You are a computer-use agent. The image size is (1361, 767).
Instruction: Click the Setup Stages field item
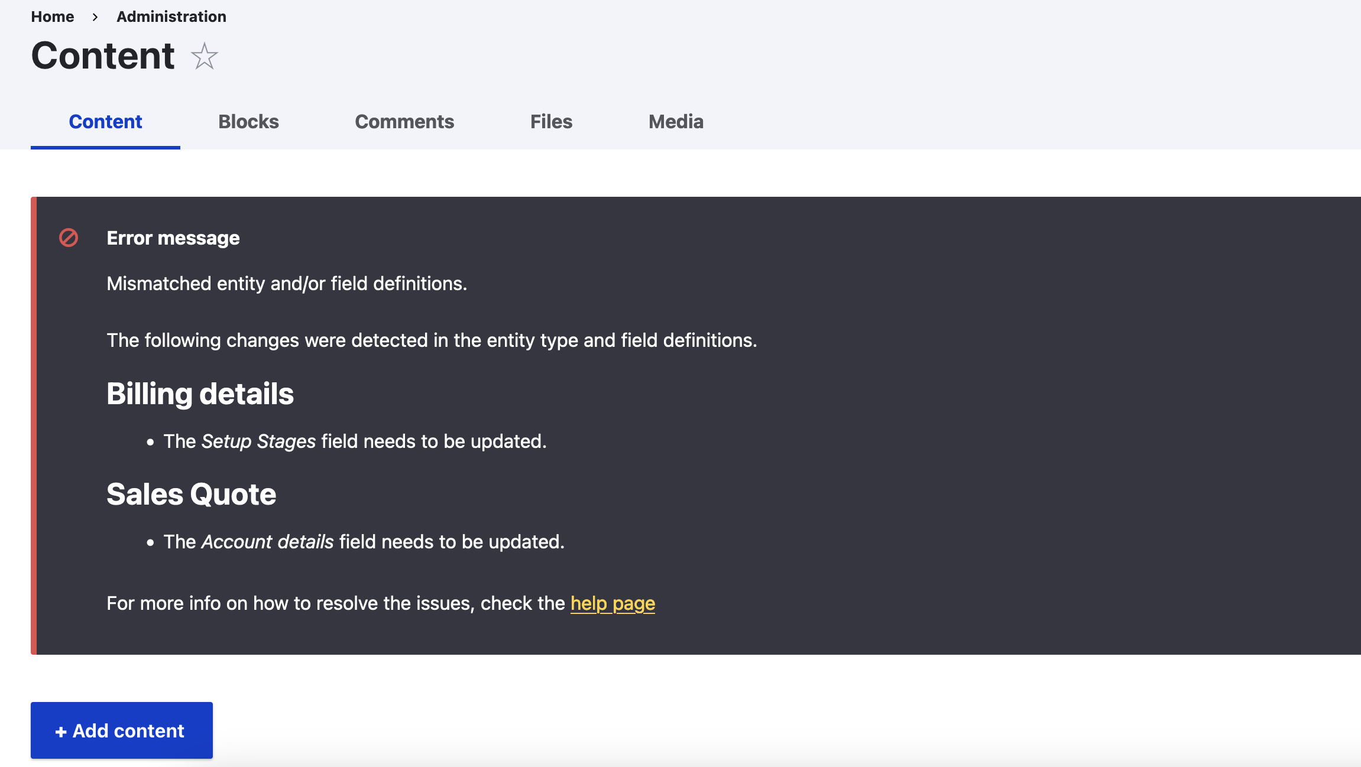pos(355,441)
